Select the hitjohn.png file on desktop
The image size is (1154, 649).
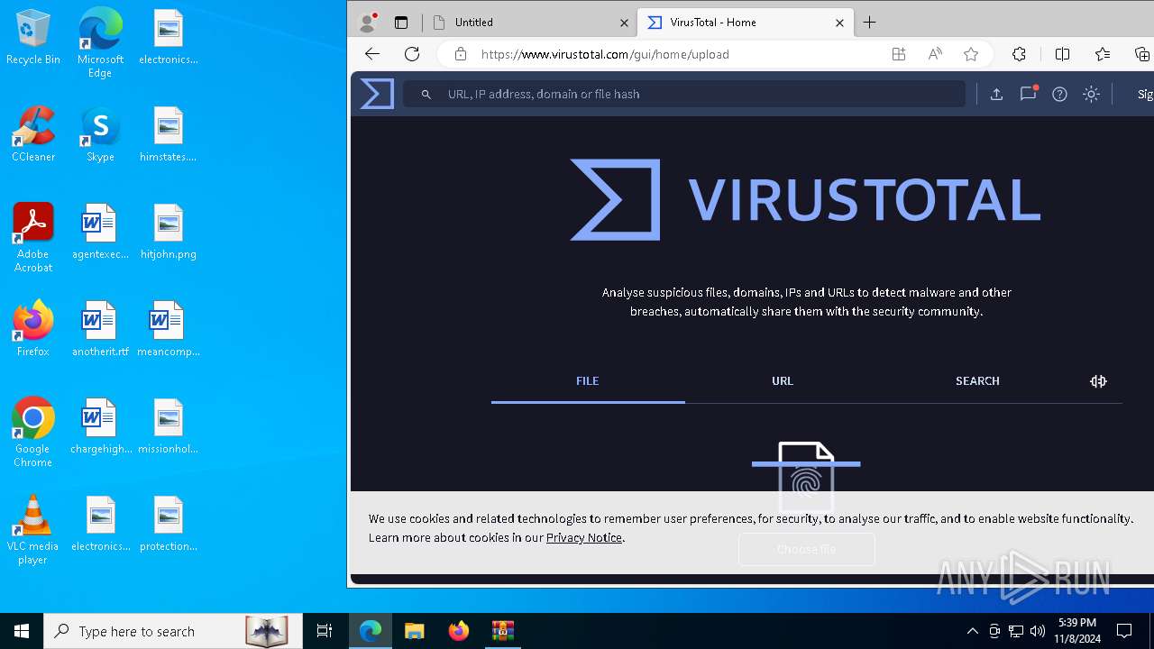[x=169, y=232]
